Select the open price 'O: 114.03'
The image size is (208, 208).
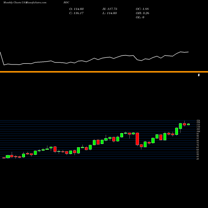tap(77, 9)
